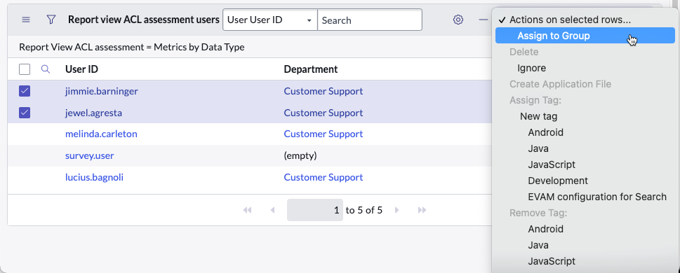Screen dimensions: 680x273
Task: Uncheck the jewel.agresta row checkbox
Action: (25, 113)
